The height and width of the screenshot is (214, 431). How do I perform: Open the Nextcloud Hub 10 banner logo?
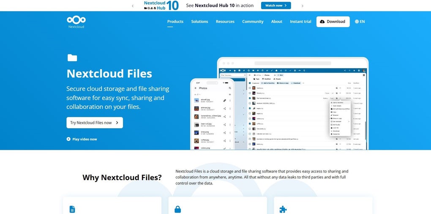click(161, 5)
